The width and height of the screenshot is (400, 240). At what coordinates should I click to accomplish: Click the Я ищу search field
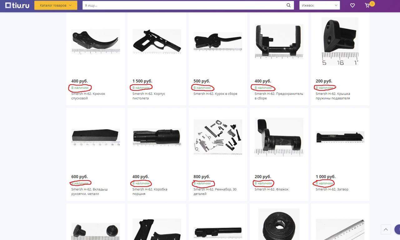click(184, 5)
